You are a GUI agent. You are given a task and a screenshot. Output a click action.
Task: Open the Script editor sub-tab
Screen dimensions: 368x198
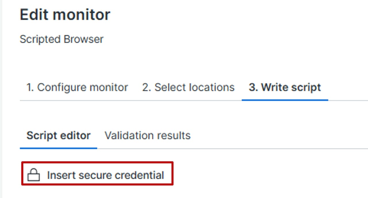tap(58, 135)
